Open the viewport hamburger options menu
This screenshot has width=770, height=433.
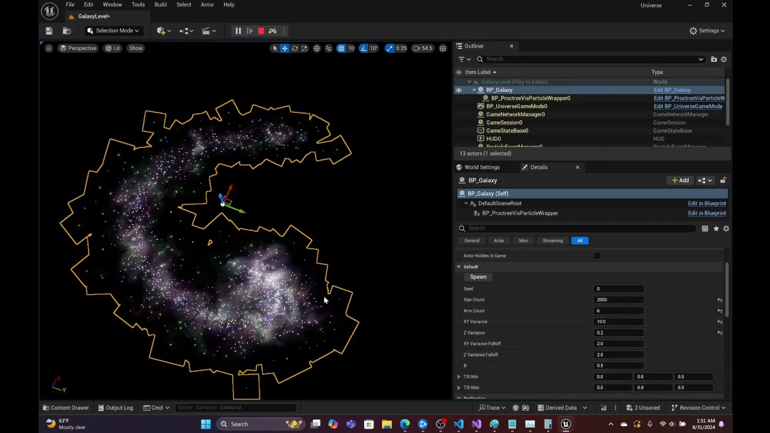pos(48,48)
